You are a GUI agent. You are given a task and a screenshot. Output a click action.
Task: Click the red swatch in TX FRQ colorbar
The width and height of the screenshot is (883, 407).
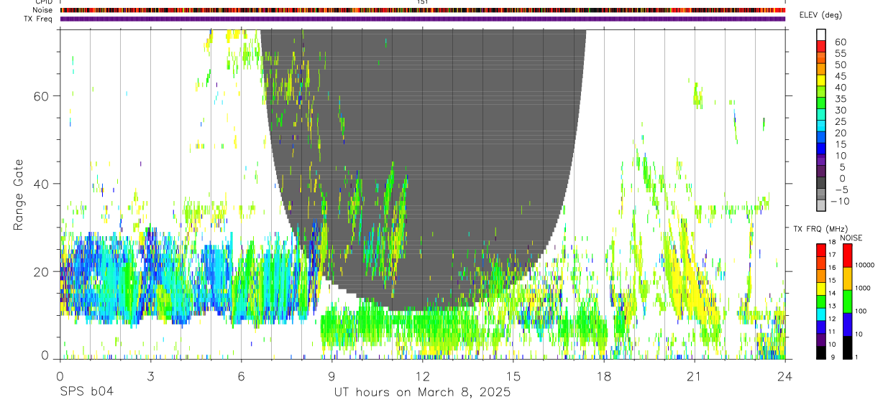tap(821, 250)
